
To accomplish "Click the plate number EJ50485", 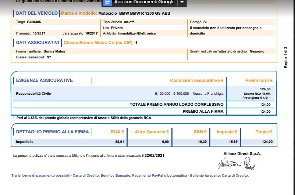I will (x=34, y=22).
